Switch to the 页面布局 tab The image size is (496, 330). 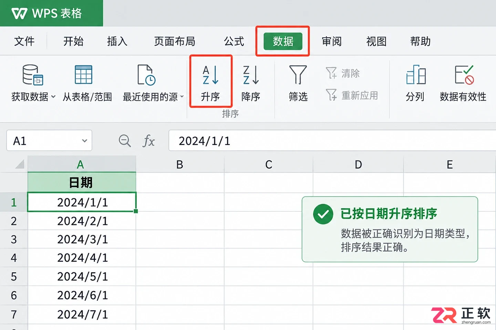(x=175, y=41)
